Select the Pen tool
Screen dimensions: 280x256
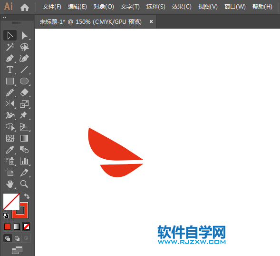10,58
